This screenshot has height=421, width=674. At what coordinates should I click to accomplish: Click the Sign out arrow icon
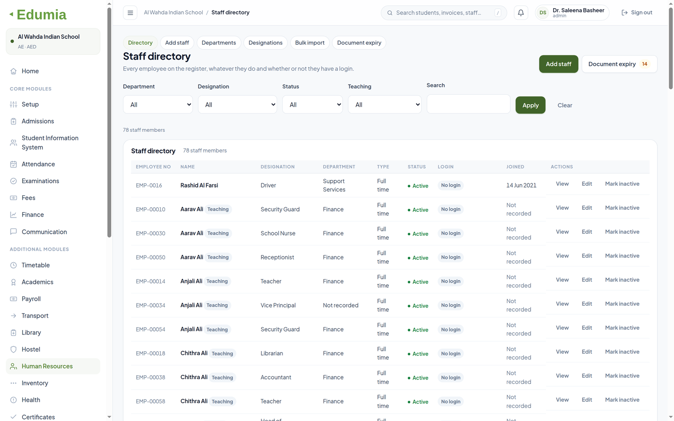(x=624, y=13)
